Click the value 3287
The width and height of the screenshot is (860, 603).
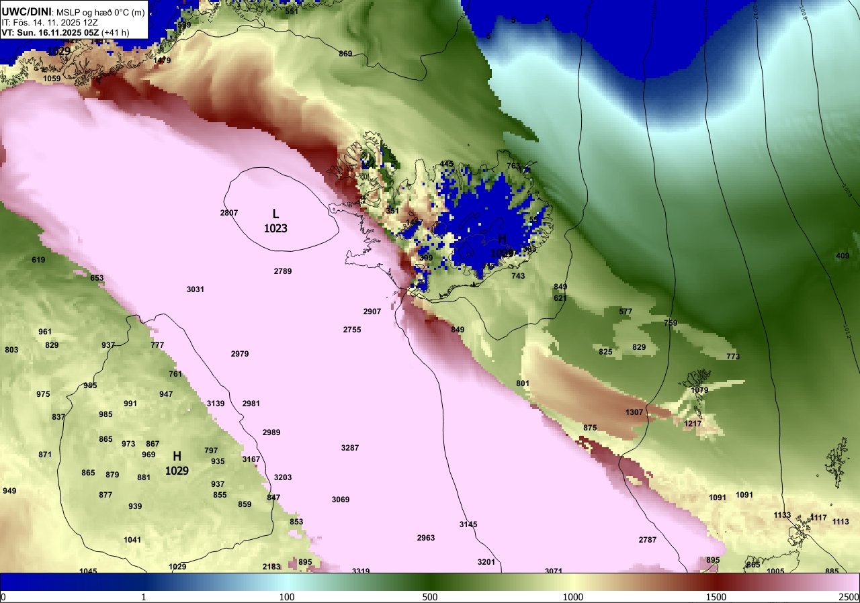tap(350, 447)
